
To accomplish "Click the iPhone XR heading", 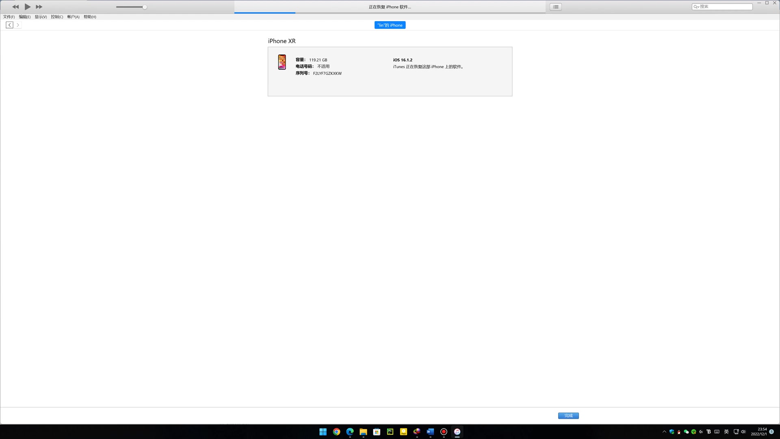I will click(282, 41).
